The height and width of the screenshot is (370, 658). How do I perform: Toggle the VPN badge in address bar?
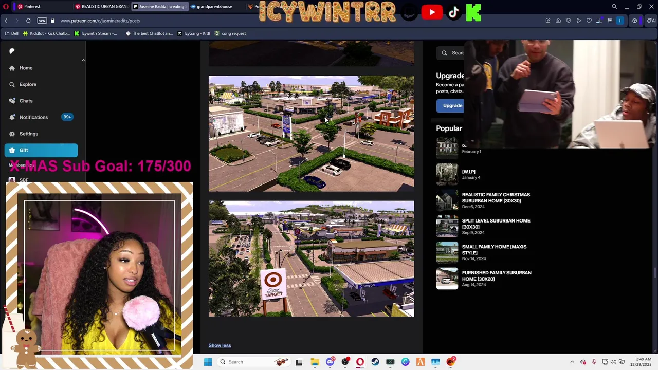pyautogui.click(x=42, y=21)
